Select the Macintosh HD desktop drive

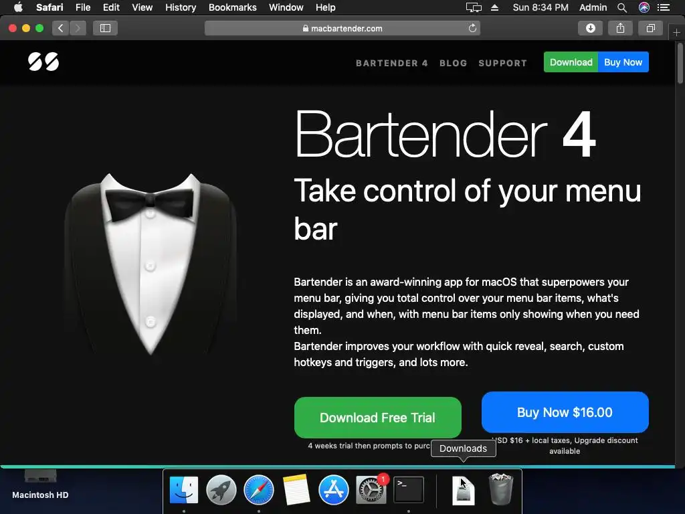click(40, 485)
